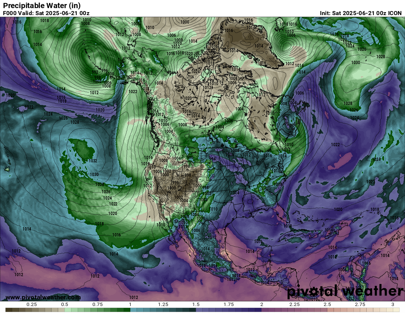Click the 1.75 color scale label
Viewport: 405px width, 313px height.
pyautogui.click(x=229, y=305)
